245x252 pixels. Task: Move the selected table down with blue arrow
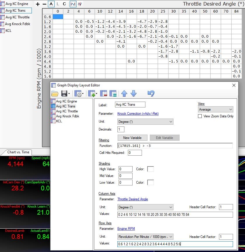[x=133, y=93]
